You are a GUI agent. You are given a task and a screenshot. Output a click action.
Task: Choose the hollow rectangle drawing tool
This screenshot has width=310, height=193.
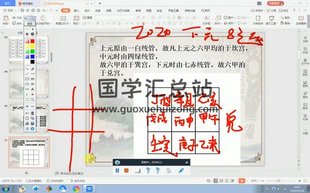pos(27,79)
